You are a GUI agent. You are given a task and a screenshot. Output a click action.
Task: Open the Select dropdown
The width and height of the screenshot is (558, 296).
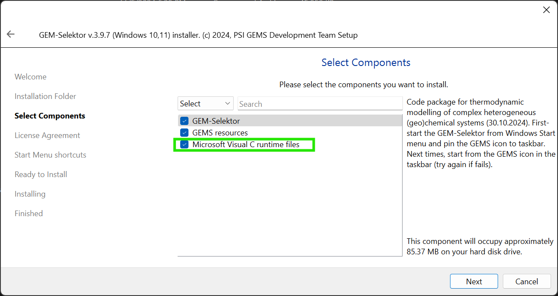click(x=205, y=104)
